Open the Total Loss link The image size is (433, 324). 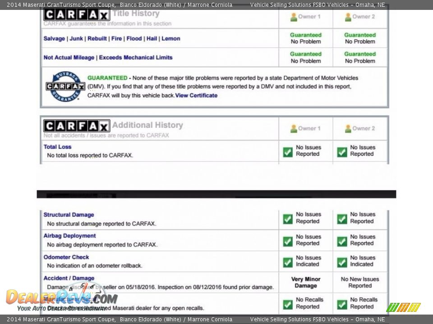click(x=57, y=147)
